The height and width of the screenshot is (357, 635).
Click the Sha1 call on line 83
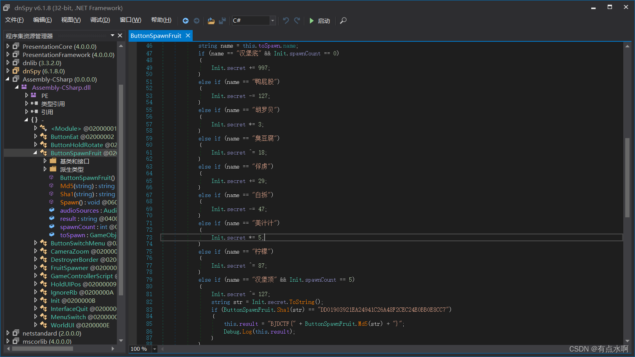point(283,310)
